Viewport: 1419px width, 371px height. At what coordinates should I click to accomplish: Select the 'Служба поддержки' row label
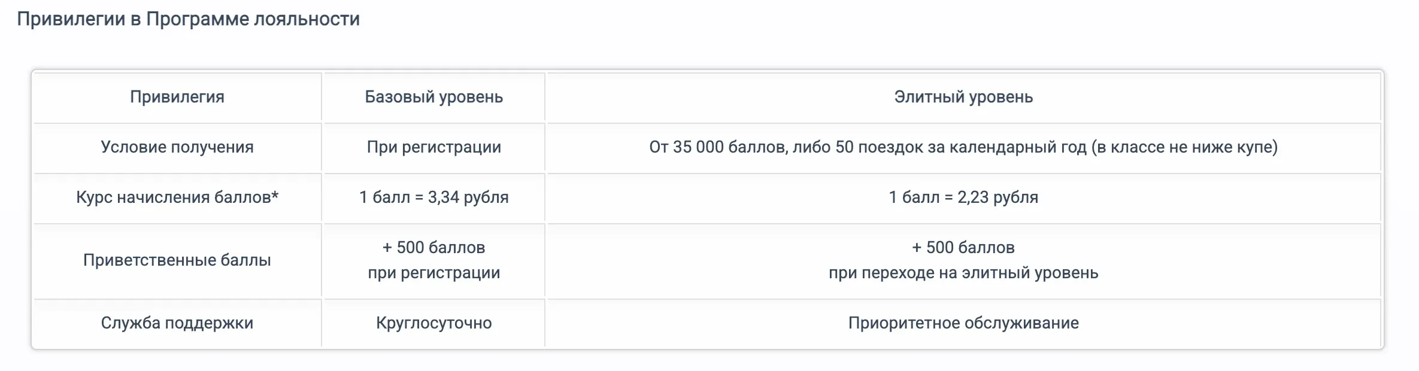(x=177, y=323)
